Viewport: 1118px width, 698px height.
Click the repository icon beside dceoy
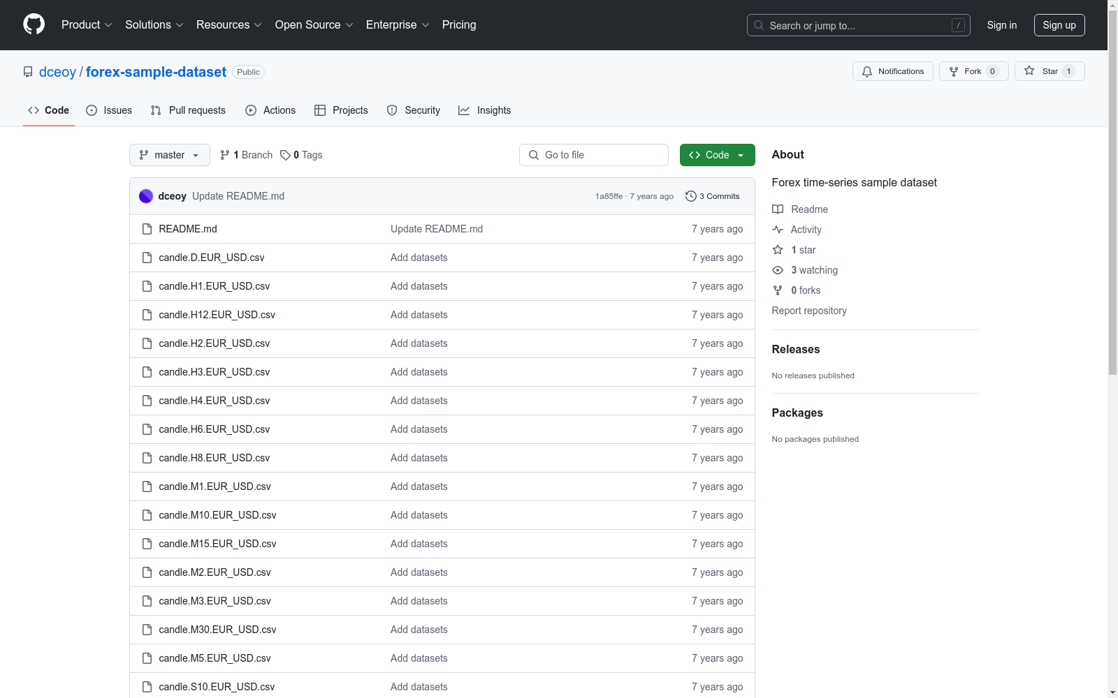(x=28, y=72)
